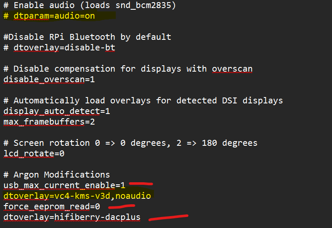Click the usb_max_current_enable=1 line
The height and width of the screenshot is (228, 332).
64,186
